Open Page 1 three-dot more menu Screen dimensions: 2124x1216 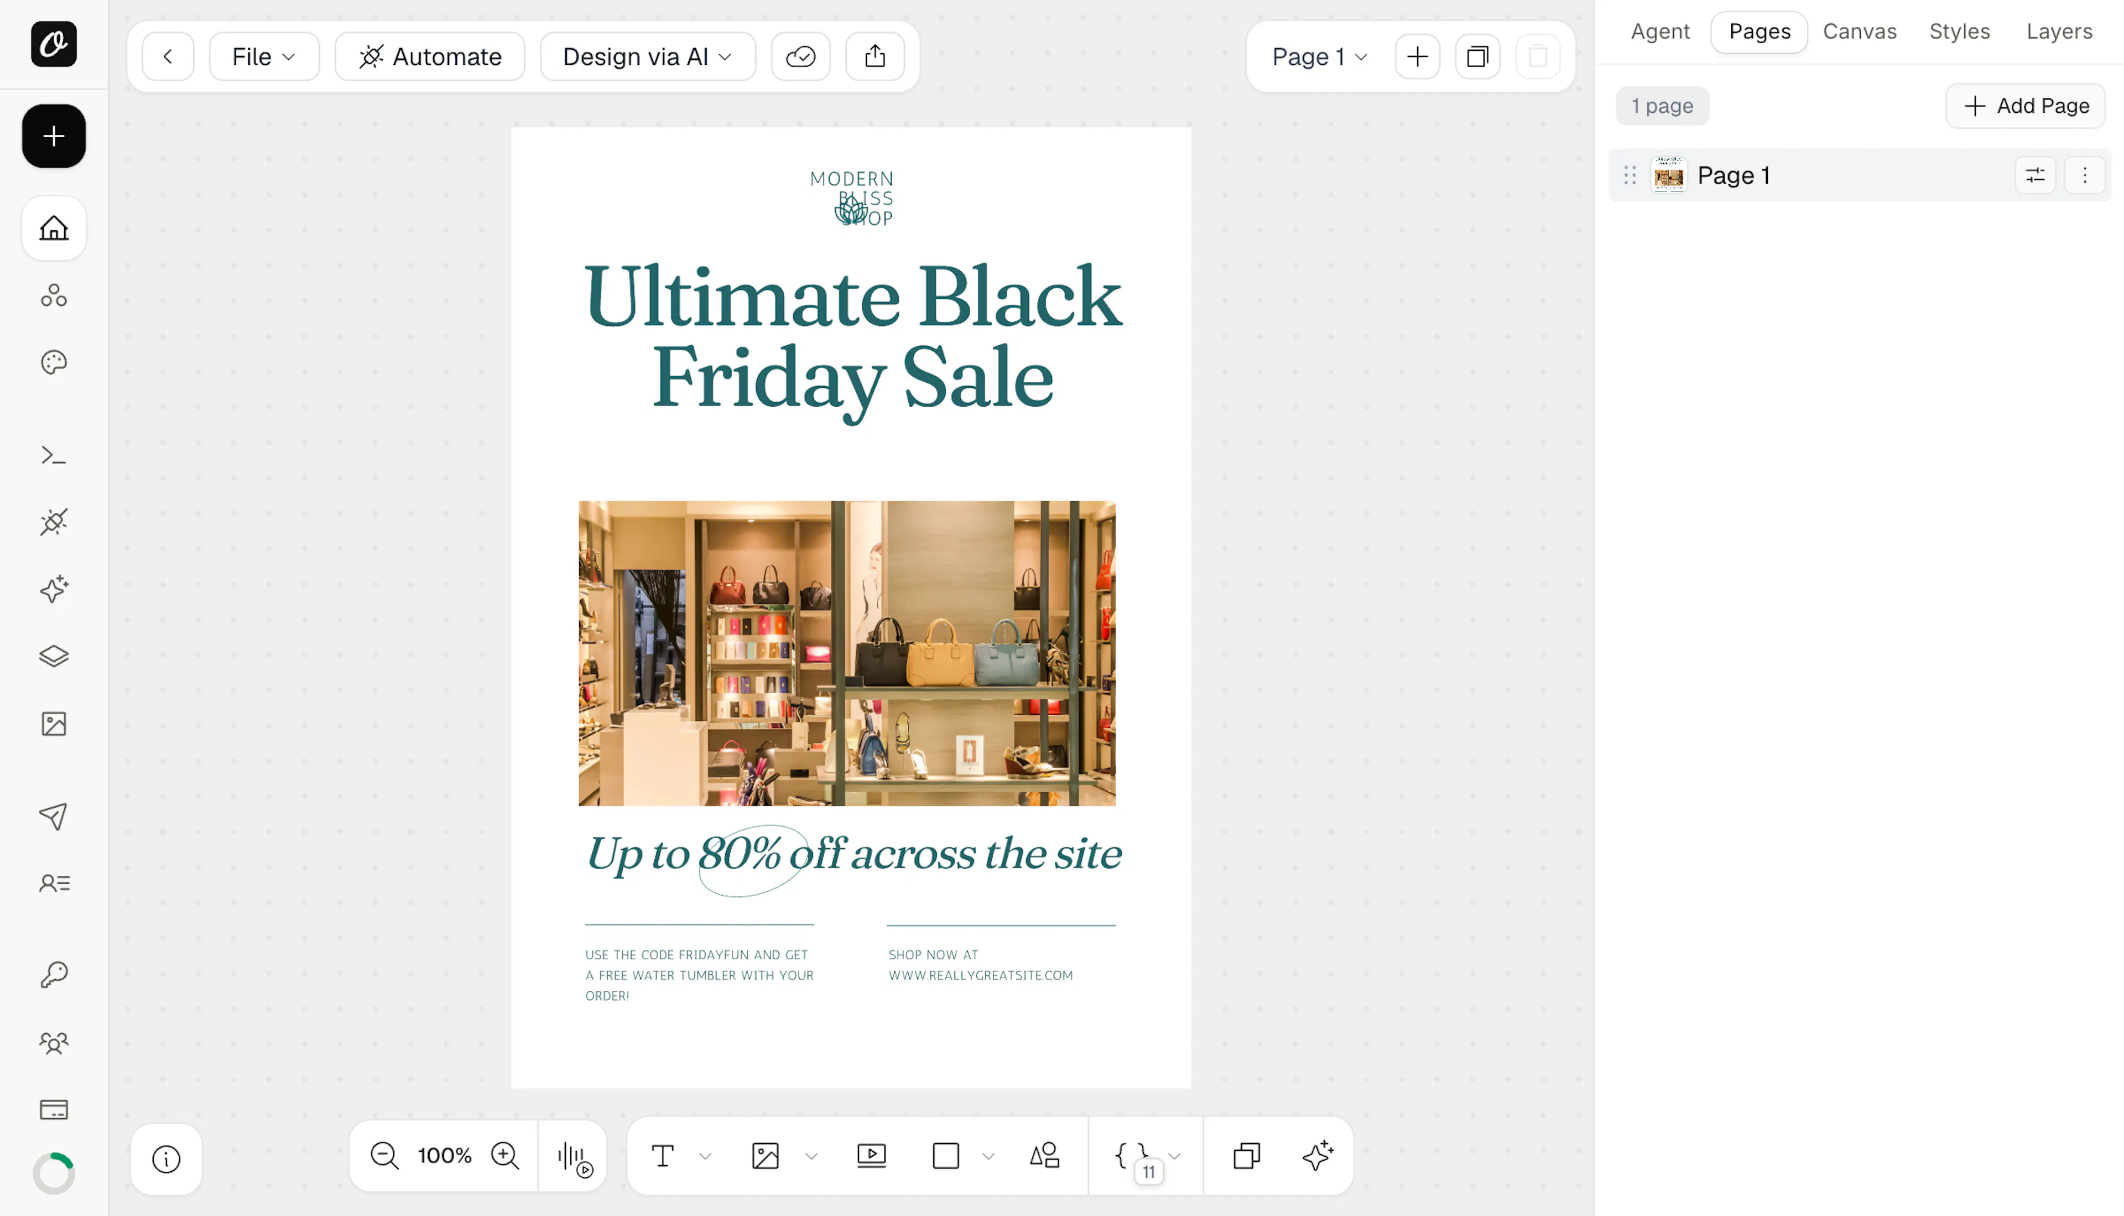coord(2084,175)
